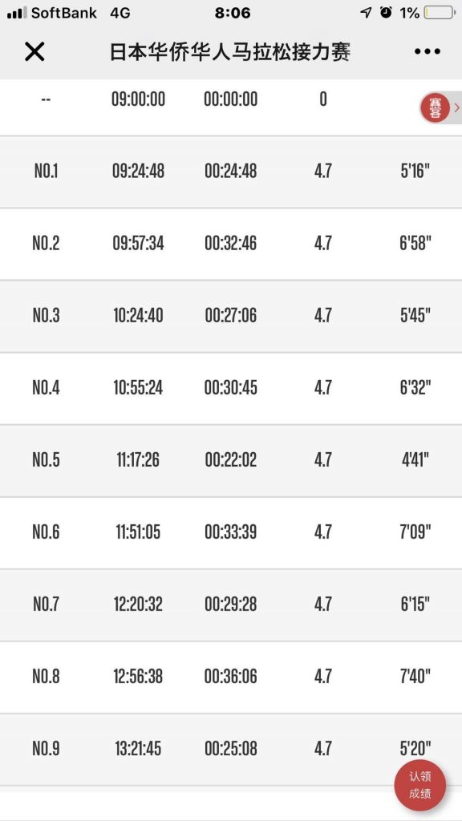Viewport: 462px width, 821px height.
Task: Tap the 4'41" pace in NO.5 row
Action: (x=415, y=459)
